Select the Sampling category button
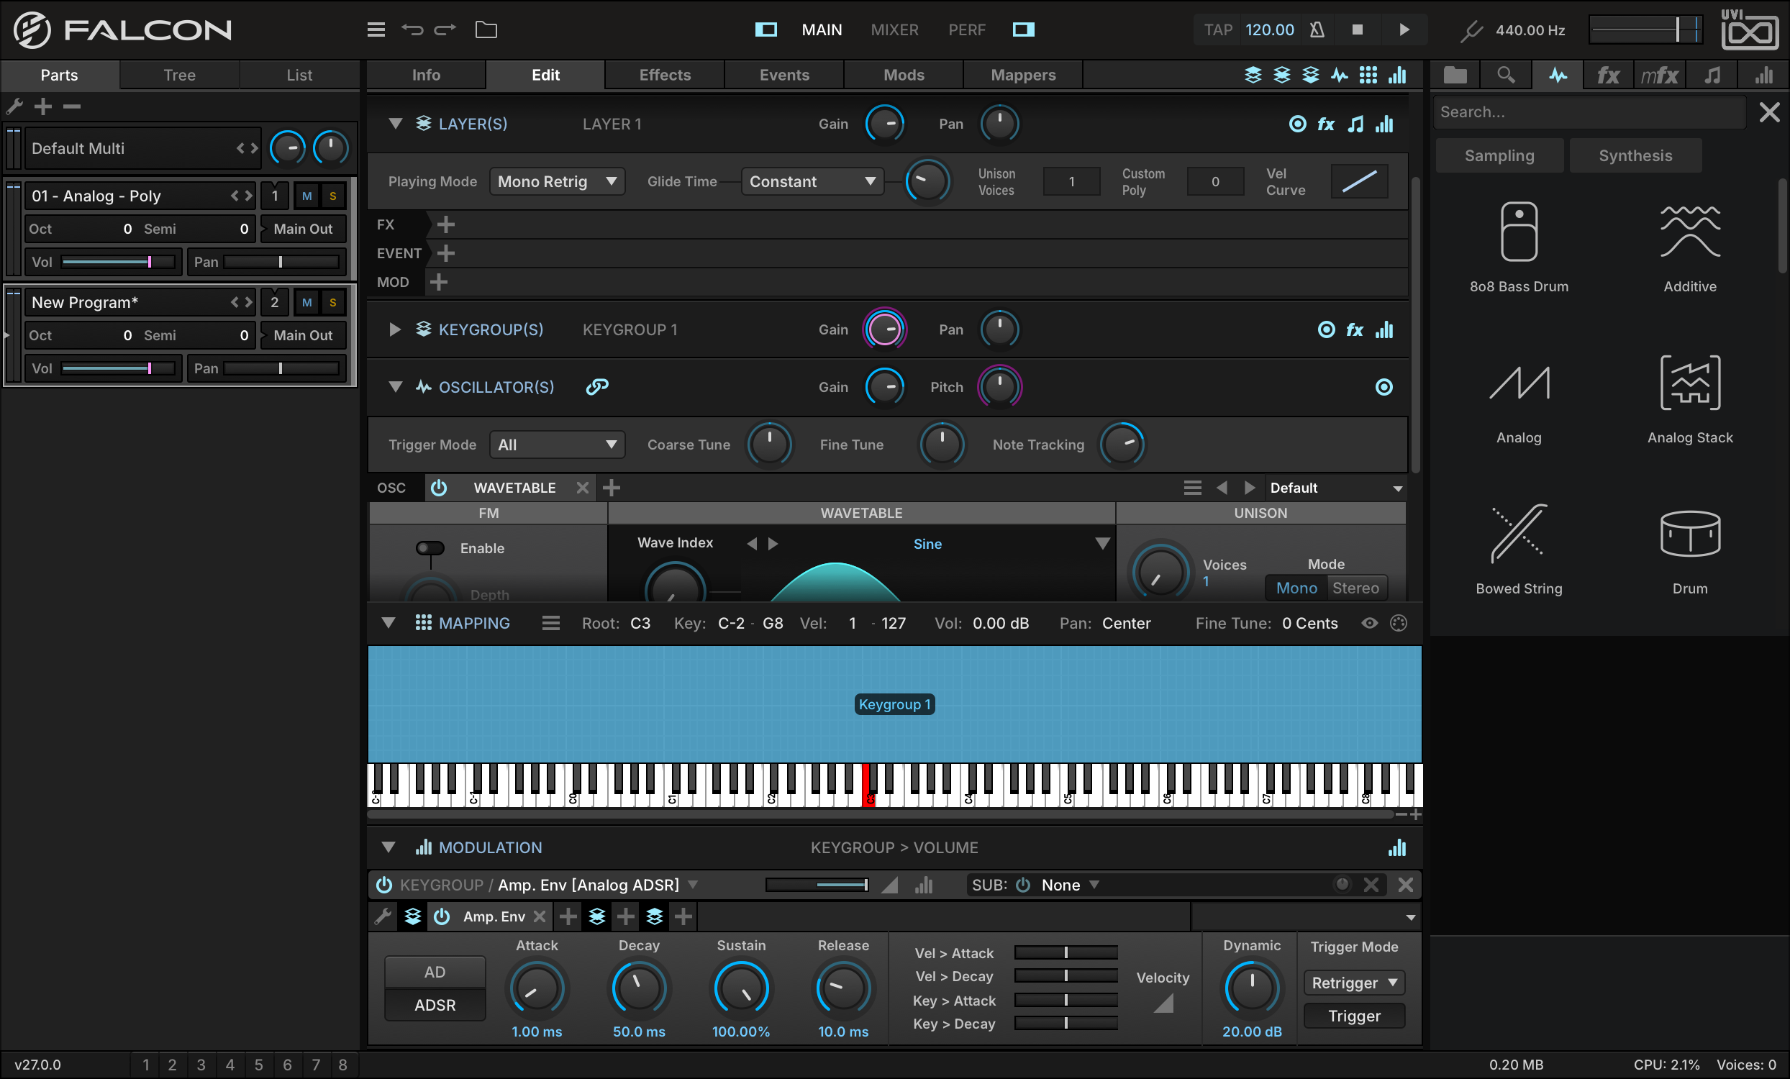The width and height of the screenshot is (1790, 1079). (x=1499, y=155)
